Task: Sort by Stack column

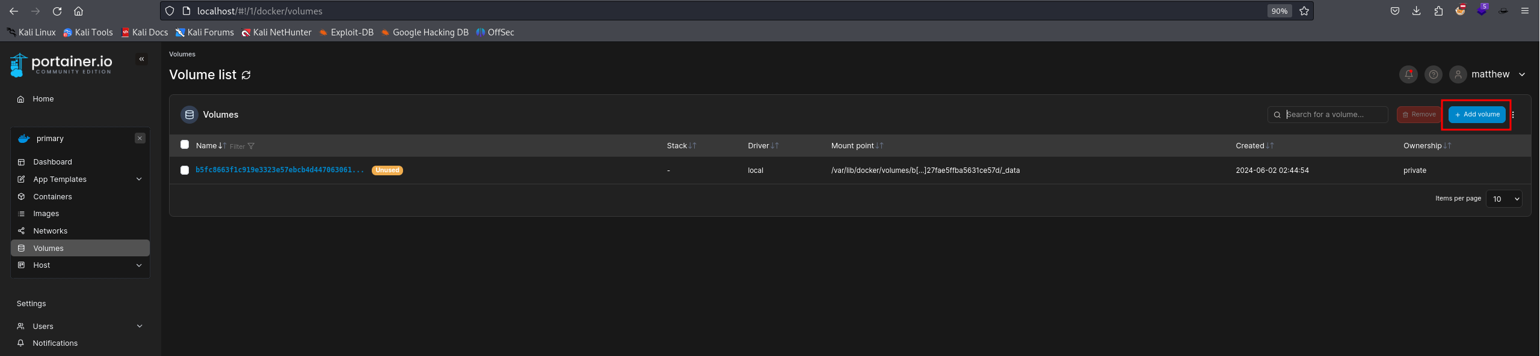Action: (x=682, y=146)
